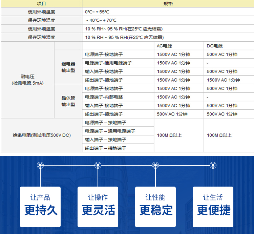This screenshot has height=234, width=254.
Task: Click the circle marker above 让性能 更稳定
Action: (x=155, y=165)
